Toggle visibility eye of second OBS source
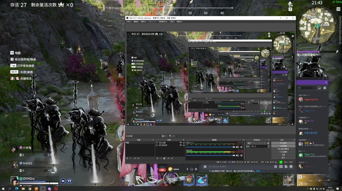 (x=181, y=145)
